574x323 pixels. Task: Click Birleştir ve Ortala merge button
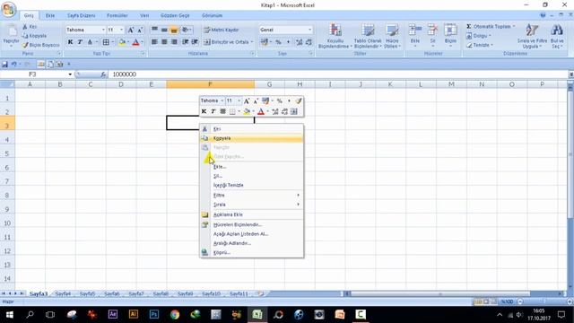(227, 42)
